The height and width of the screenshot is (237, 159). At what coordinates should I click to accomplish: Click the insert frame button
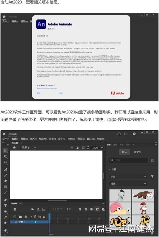[x=91, y=209]
